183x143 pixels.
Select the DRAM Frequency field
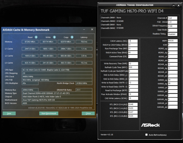tap(172, 26)
